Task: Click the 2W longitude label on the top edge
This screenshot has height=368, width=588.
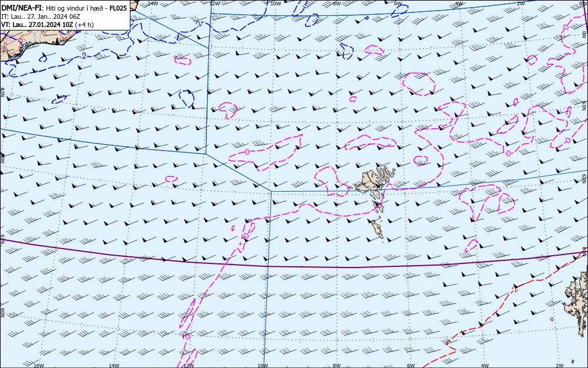Action: click(x=520, y=4)
